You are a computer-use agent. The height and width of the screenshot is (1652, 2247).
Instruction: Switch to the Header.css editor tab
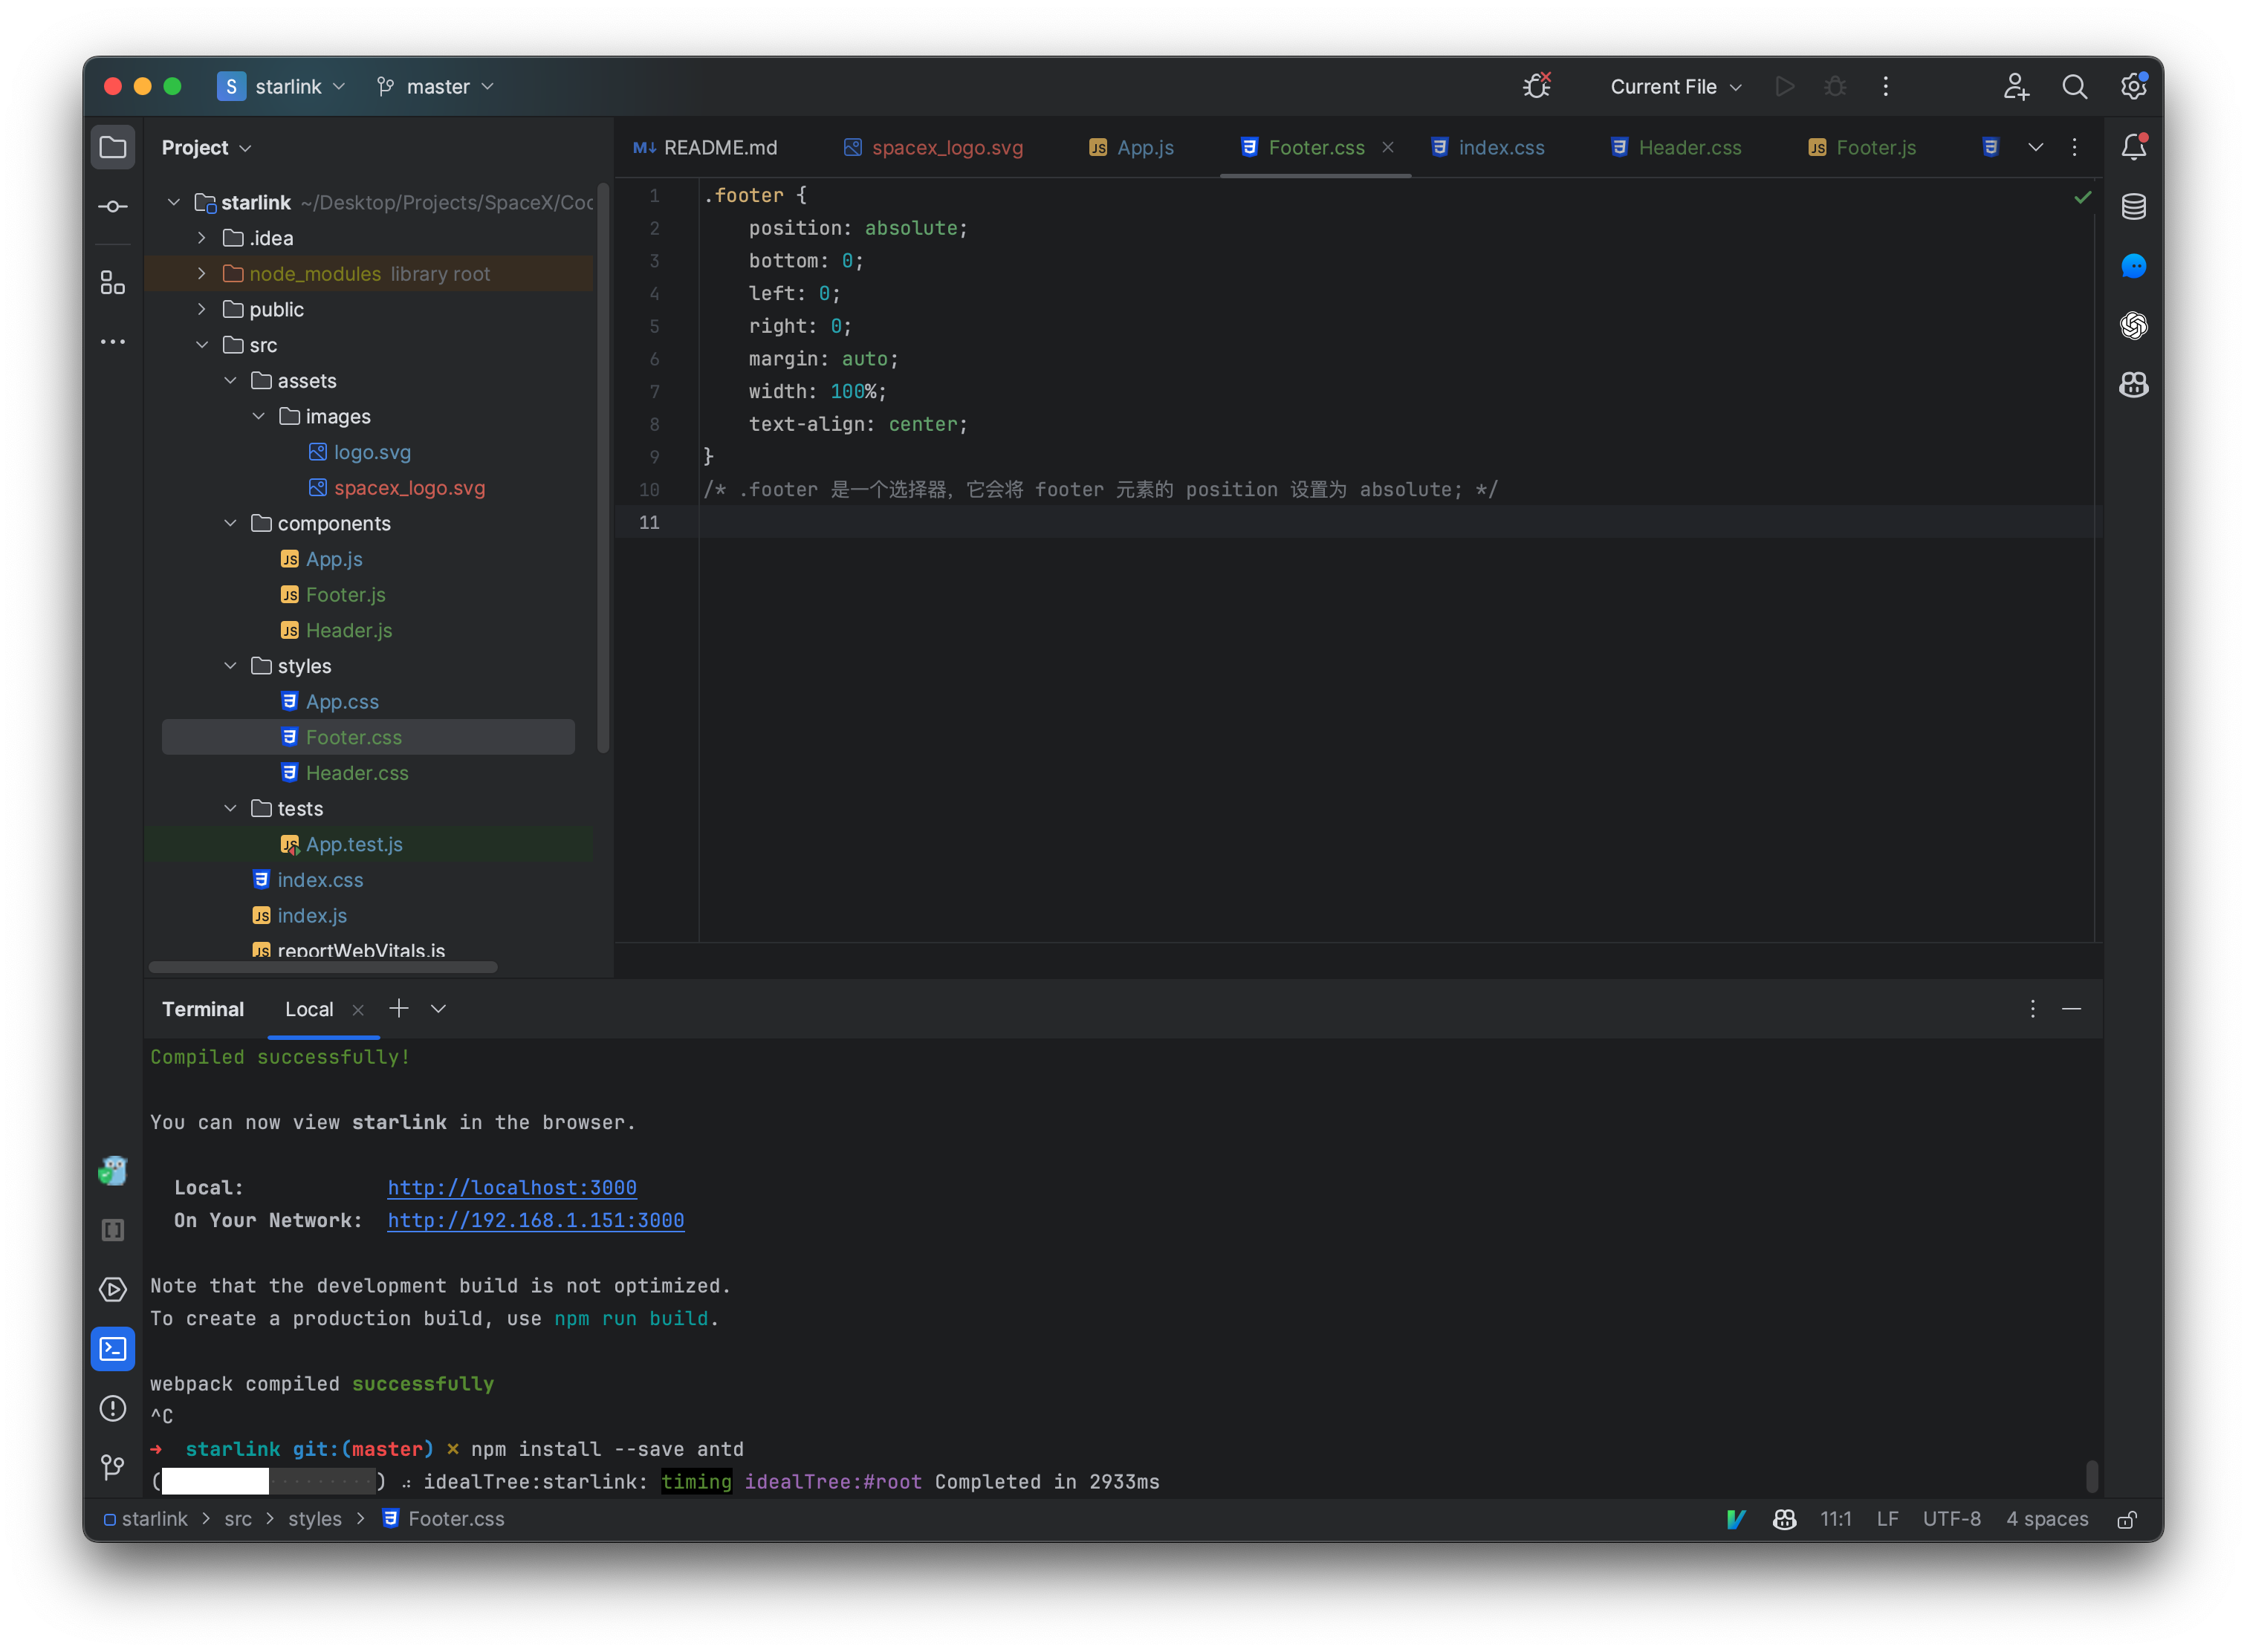click(x=1689, y=147)
